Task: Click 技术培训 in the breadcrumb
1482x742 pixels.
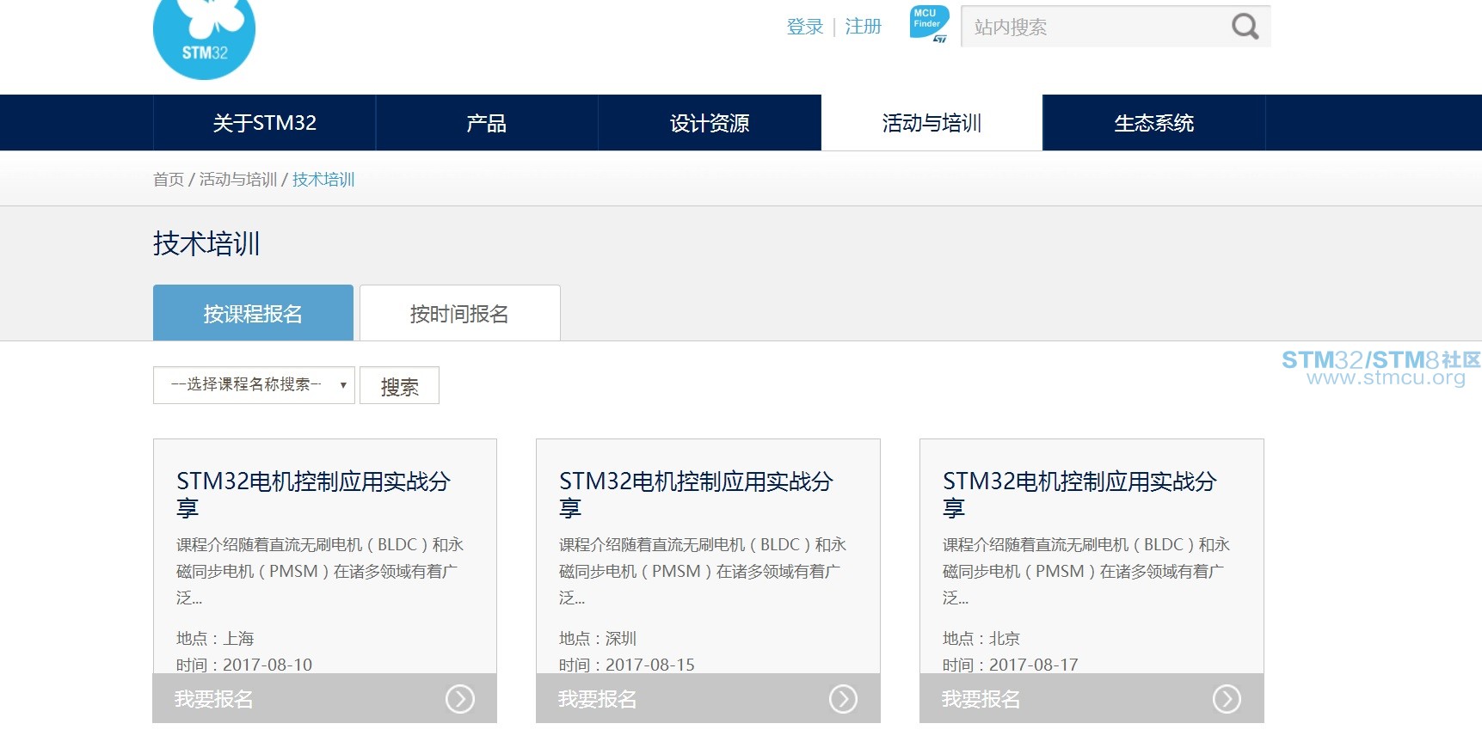Action: (323, 180)
